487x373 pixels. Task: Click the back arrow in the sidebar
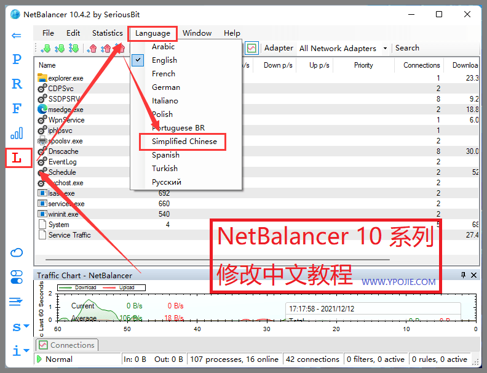pos(16,36)
